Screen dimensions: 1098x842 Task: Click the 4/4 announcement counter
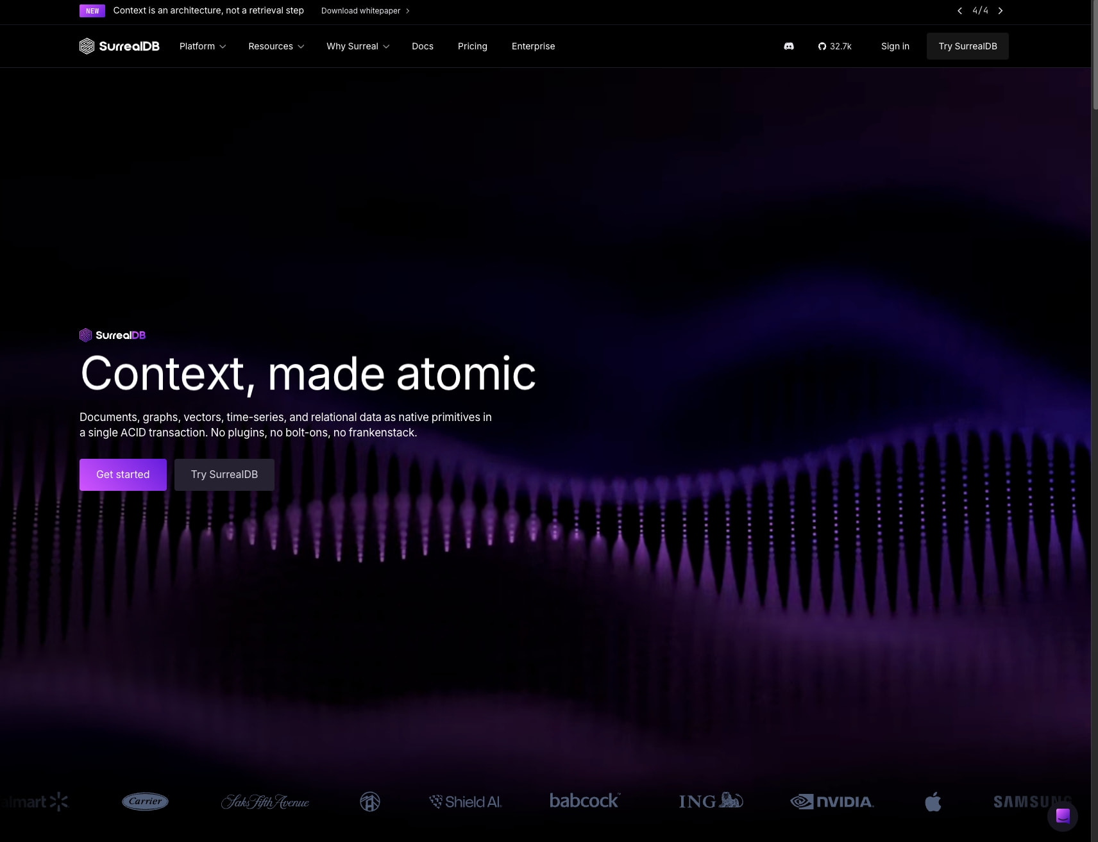[x=980, y=11]
